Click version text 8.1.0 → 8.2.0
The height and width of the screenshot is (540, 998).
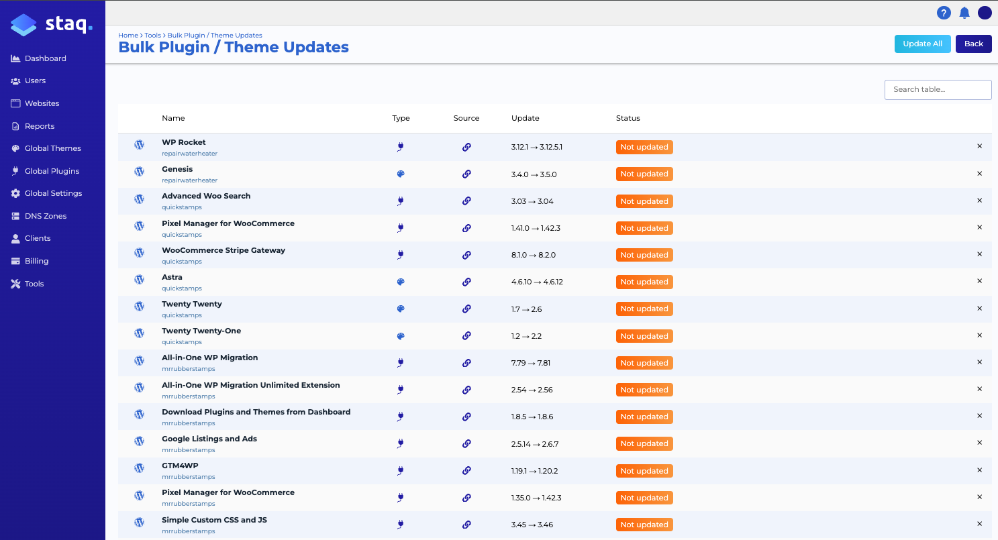(534, 255)
